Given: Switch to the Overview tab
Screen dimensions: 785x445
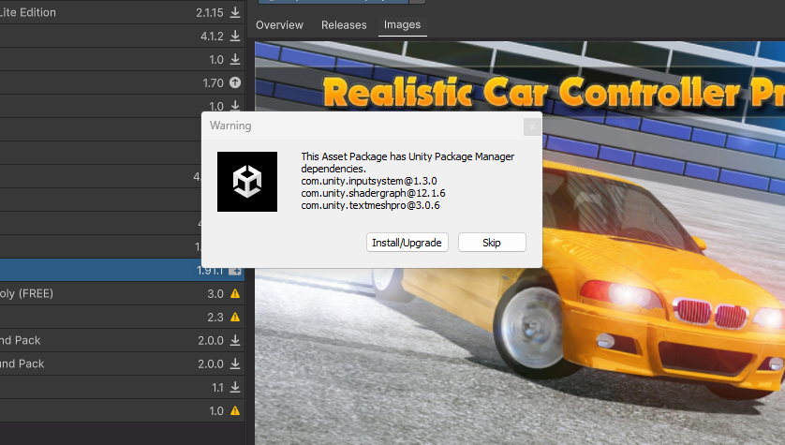Looking at the screenshot, I should coord(279,24).
